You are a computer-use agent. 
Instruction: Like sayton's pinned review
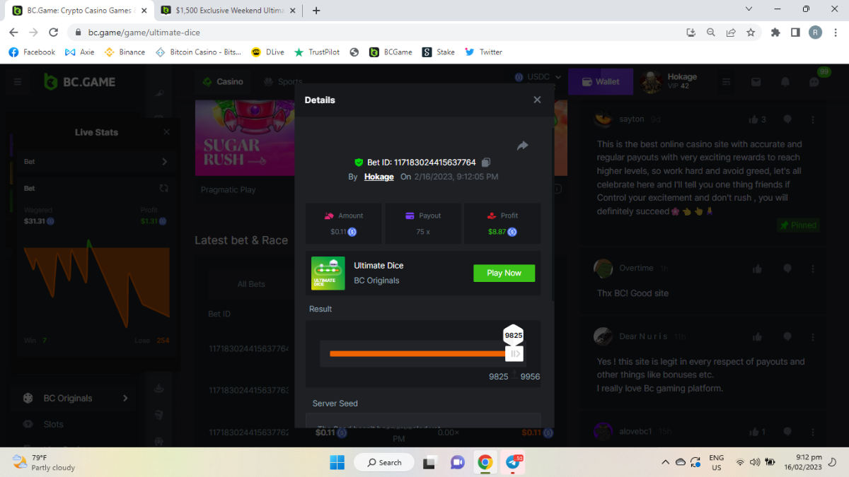click(x=753, y=119)
